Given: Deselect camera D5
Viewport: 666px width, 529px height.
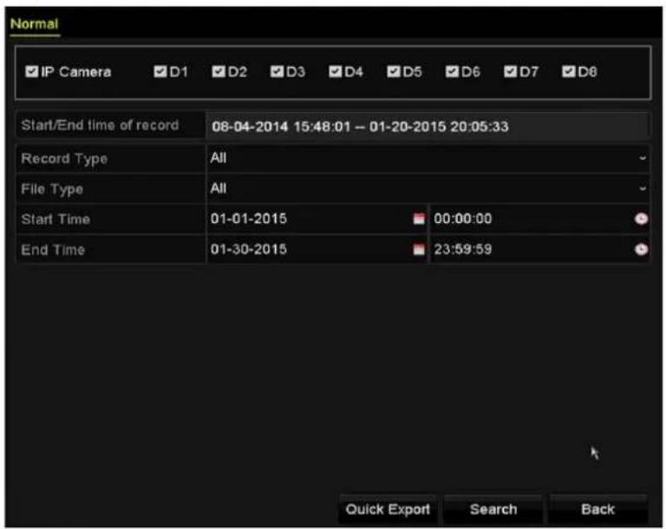Looking at the screenshot, I should point(394,71).
